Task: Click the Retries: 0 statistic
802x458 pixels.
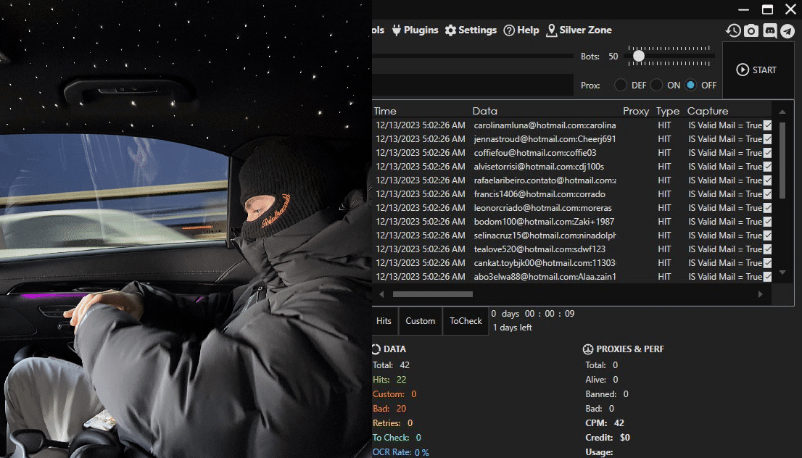Action: [x=393, y=423]
